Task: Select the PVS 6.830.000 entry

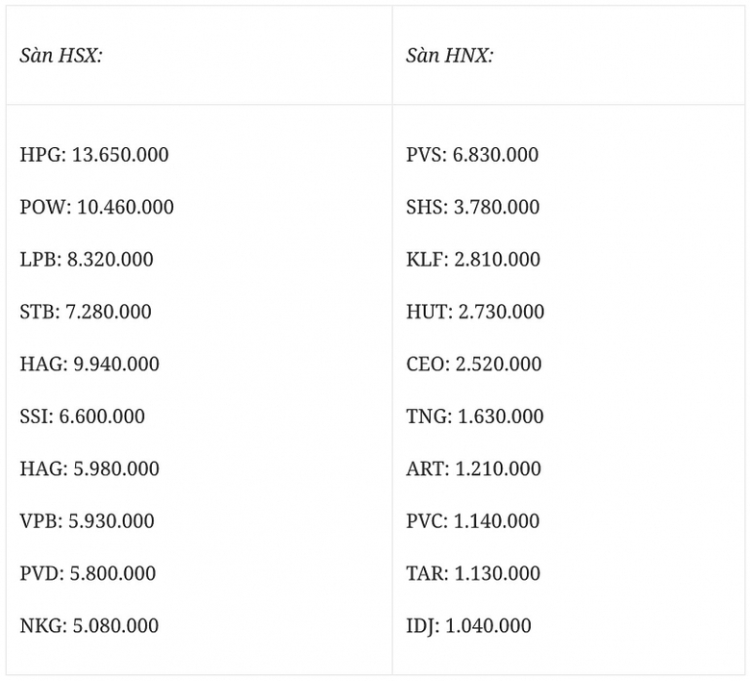Action: point(472,155)
